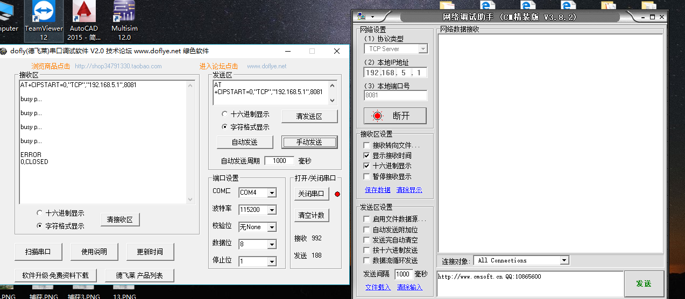Viewport: 685px width, 299px height.
Task: Click the local IP address field
Action: click(396, 72)
